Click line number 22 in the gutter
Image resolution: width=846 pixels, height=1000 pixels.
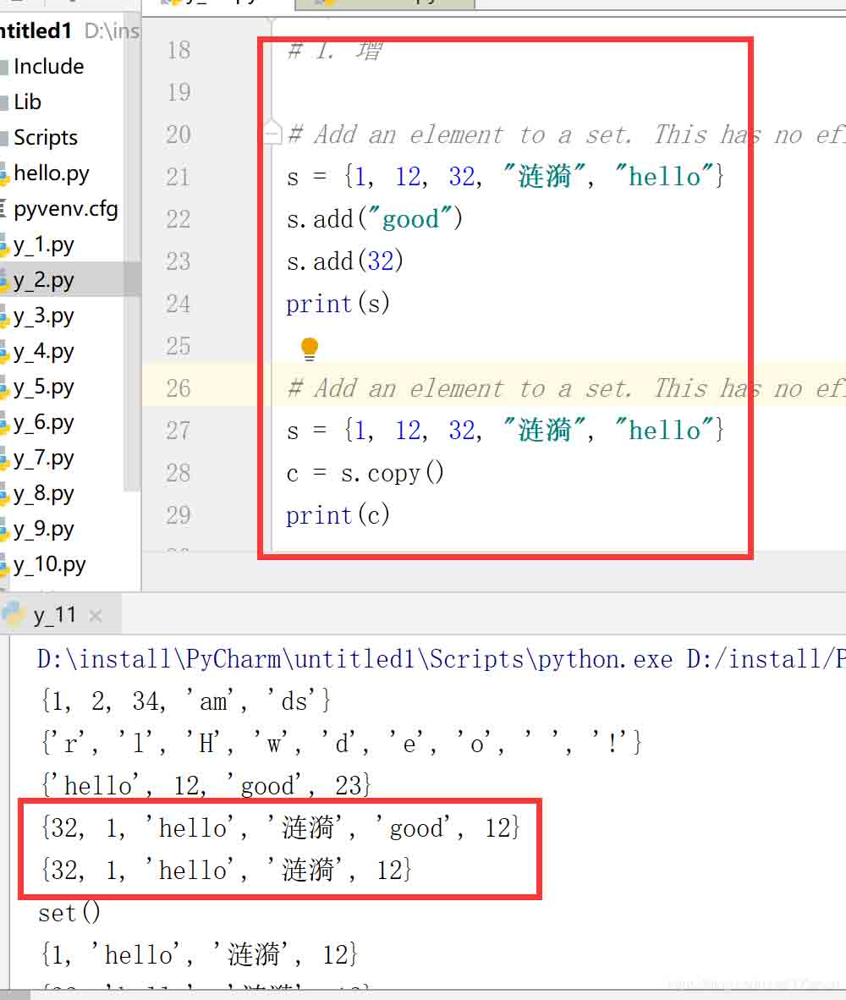click(179, 219)
